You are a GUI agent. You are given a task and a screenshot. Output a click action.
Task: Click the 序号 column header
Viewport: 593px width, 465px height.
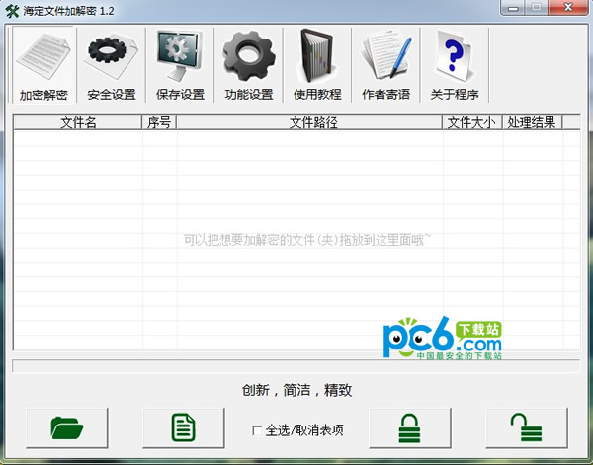pos(159,123)
